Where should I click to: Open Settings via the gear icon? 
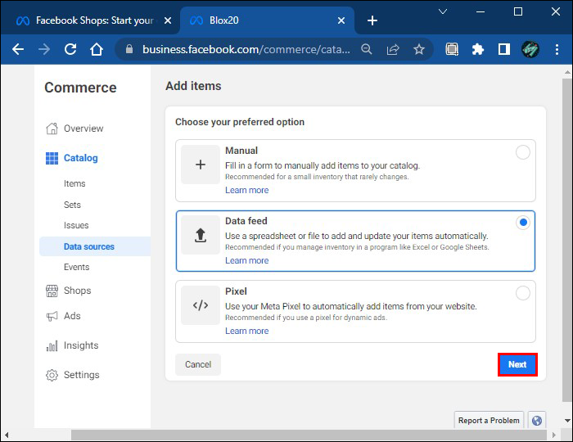pyautogui.click(x=52, y=375)
